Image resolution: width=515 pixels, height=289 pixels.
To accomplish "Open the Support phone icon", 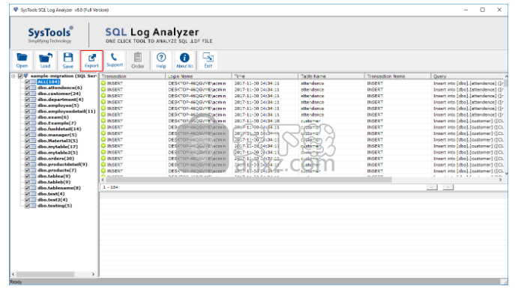I will point(115,60).
